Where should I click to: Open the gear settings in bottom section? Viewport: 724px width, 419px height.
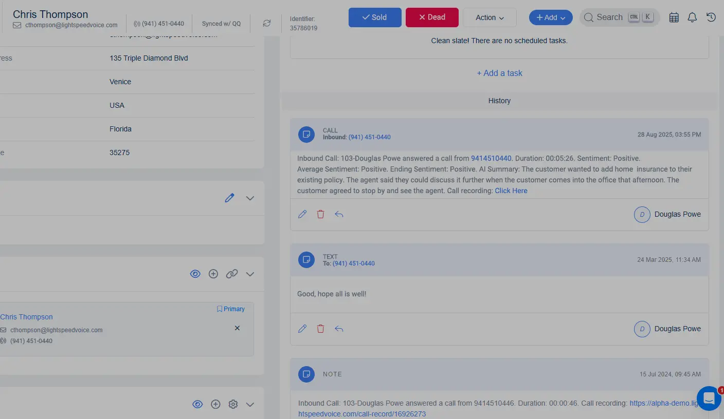click(233, 405)
